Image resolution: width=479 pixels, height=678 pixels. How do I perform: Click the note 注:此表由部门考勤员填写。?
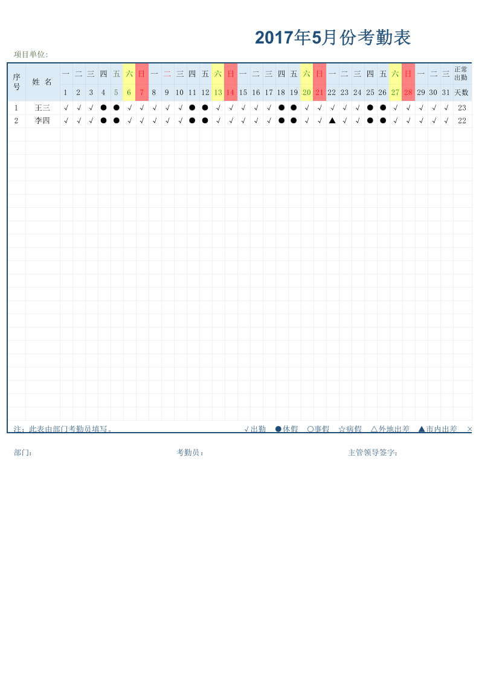[x=63, y=429]
